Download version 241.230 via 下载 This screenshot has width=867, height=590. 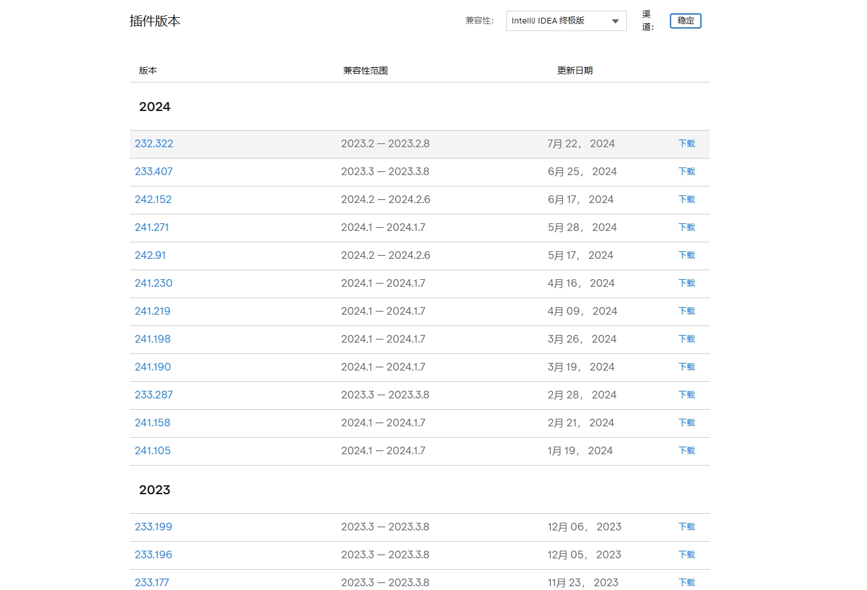click(687, 284)
